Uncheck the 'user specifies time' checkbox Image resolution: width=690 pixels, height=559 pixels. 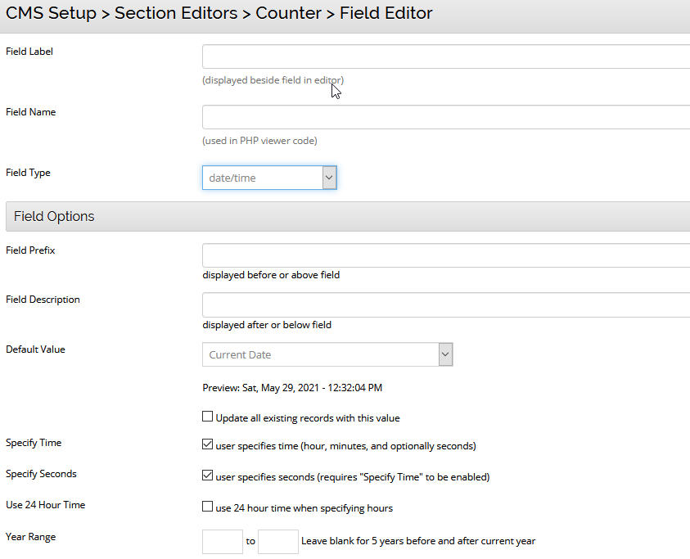208,446
